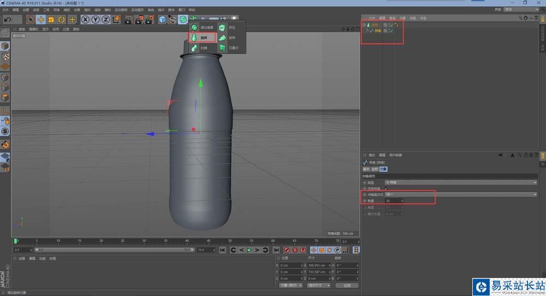This screenshot has width=546, height=296.
Task: Click the Apply (应用) button
Action: coord(347,285)
